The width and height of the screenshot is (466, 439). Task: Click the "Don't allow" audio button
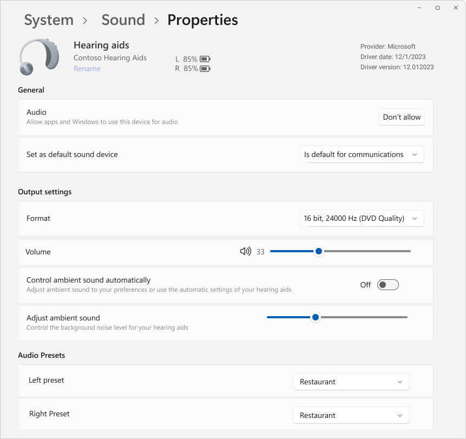402,117
